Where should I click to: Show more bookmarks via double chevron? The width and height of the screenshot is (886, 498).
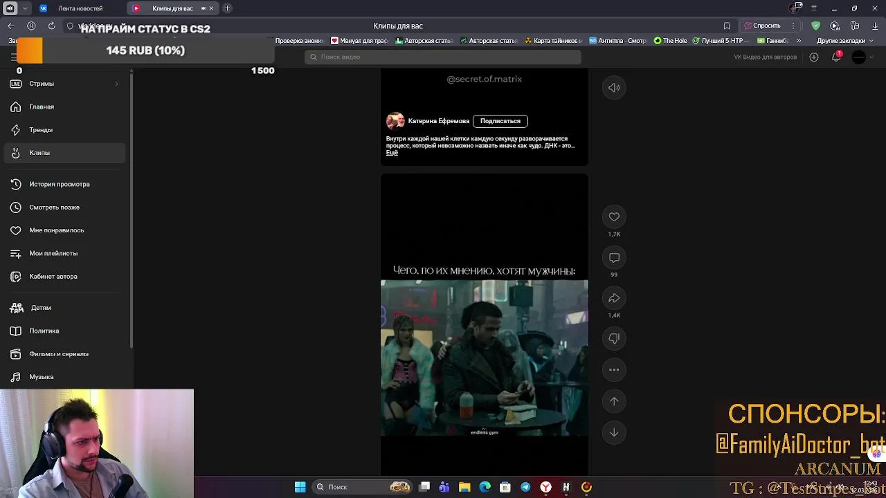point(798,41)
